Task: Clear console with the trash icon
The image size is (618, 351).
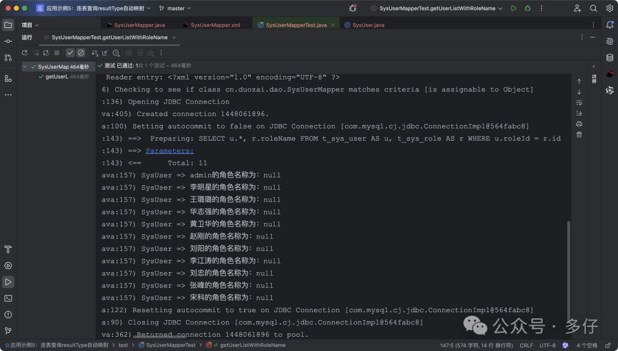Action: [x=579, y=134]
